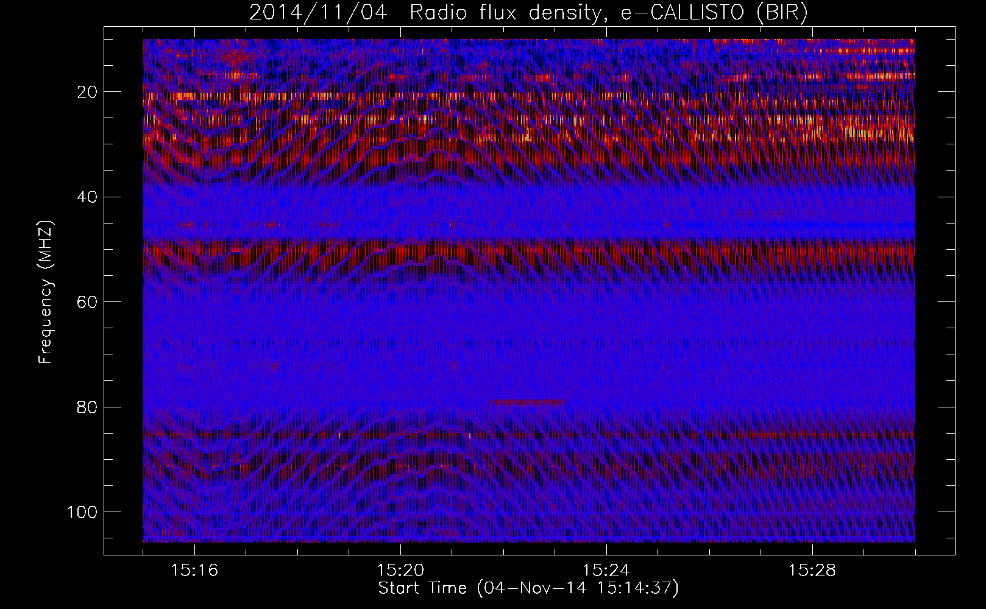Click the 15:20 time tick label

pos(400,571)
